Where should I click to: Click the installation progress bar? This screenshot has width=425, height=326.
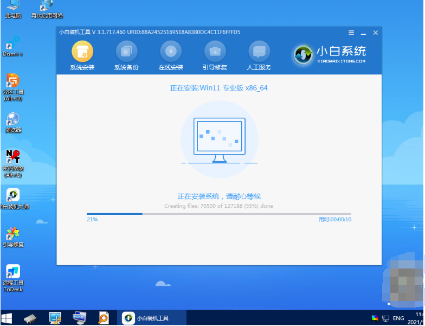[218, 214]
